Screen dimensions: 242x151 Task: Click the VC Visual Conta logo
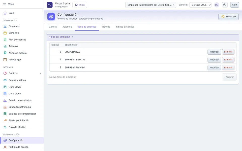tap(50, 5)
